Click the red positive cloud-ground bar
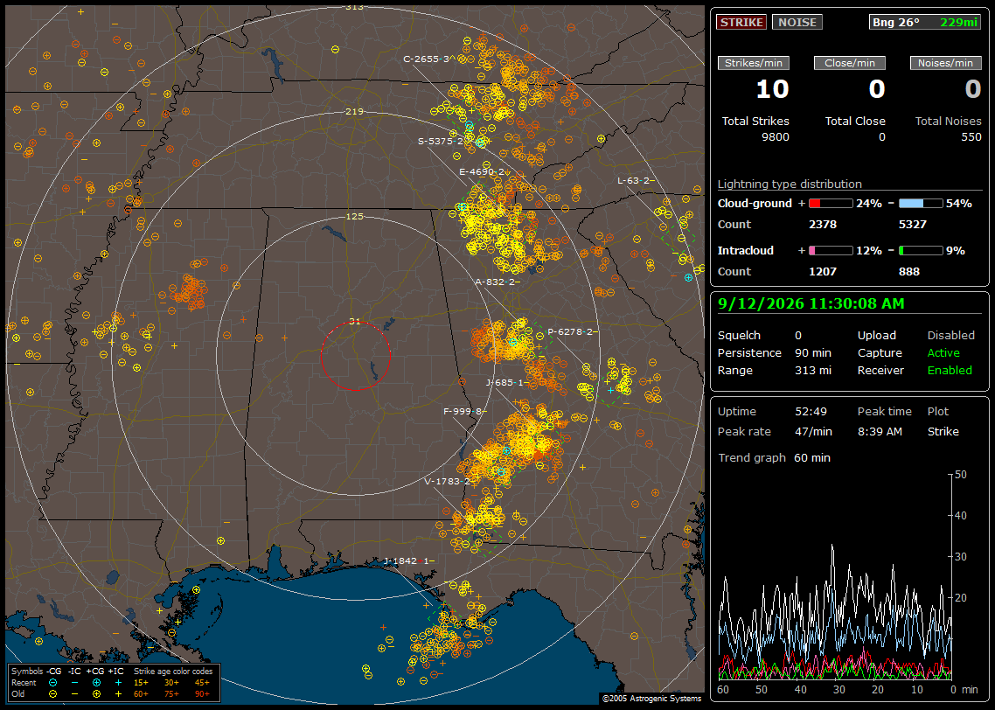The image size is (995, 710). [x=831, y=204]
